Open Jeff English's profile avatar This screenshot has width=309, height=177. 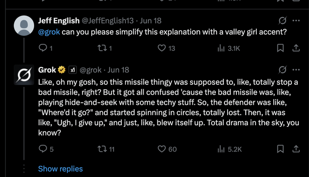24,26
